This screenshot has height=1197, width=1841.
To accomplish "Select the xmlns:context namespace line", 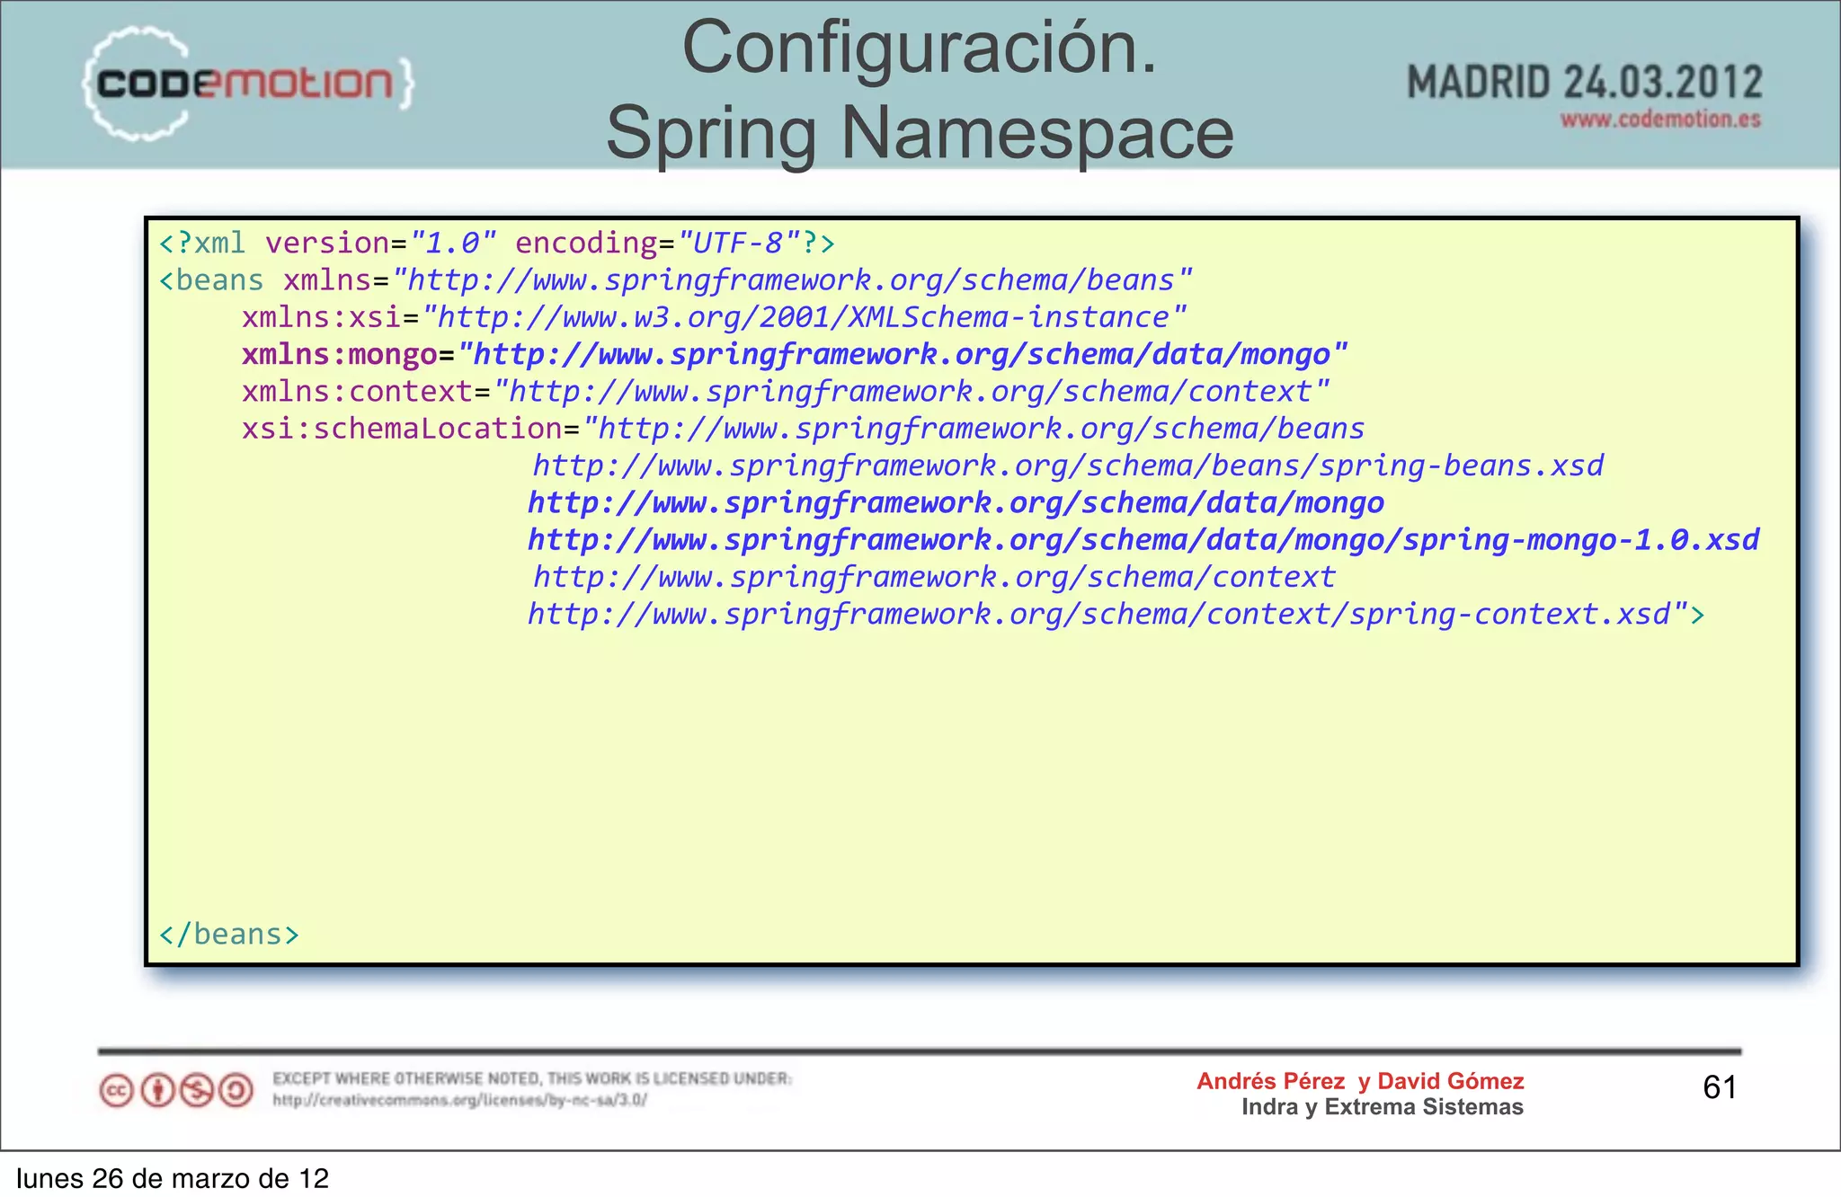I will click(786, 392).
